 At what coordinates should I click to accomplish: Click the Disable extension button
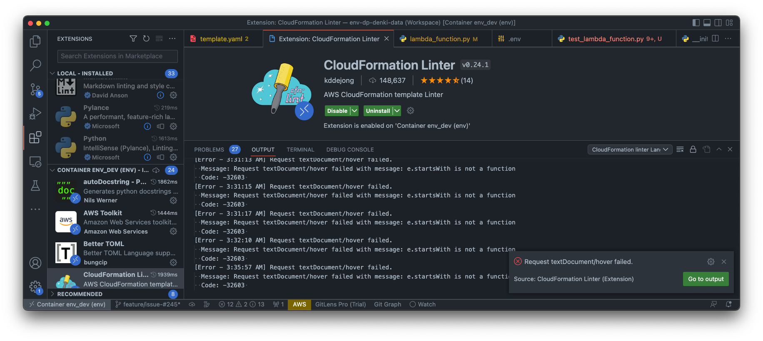337,111
